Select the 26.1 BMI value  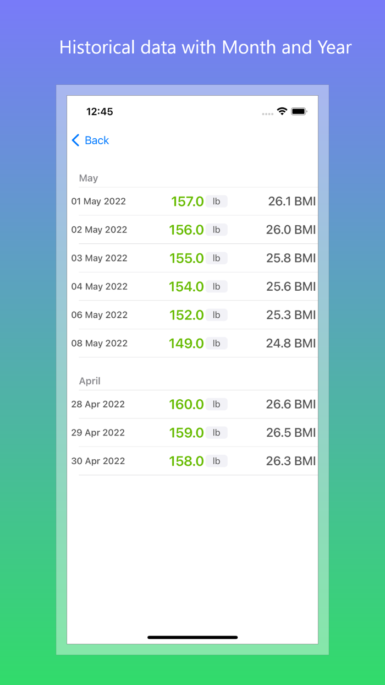click(291, 201)
